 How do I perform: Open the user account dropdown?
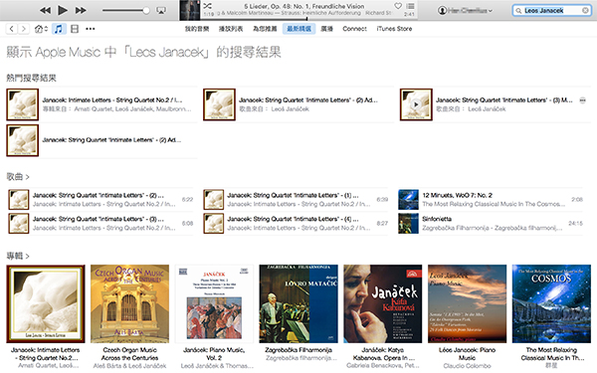(x=465, y=11)
